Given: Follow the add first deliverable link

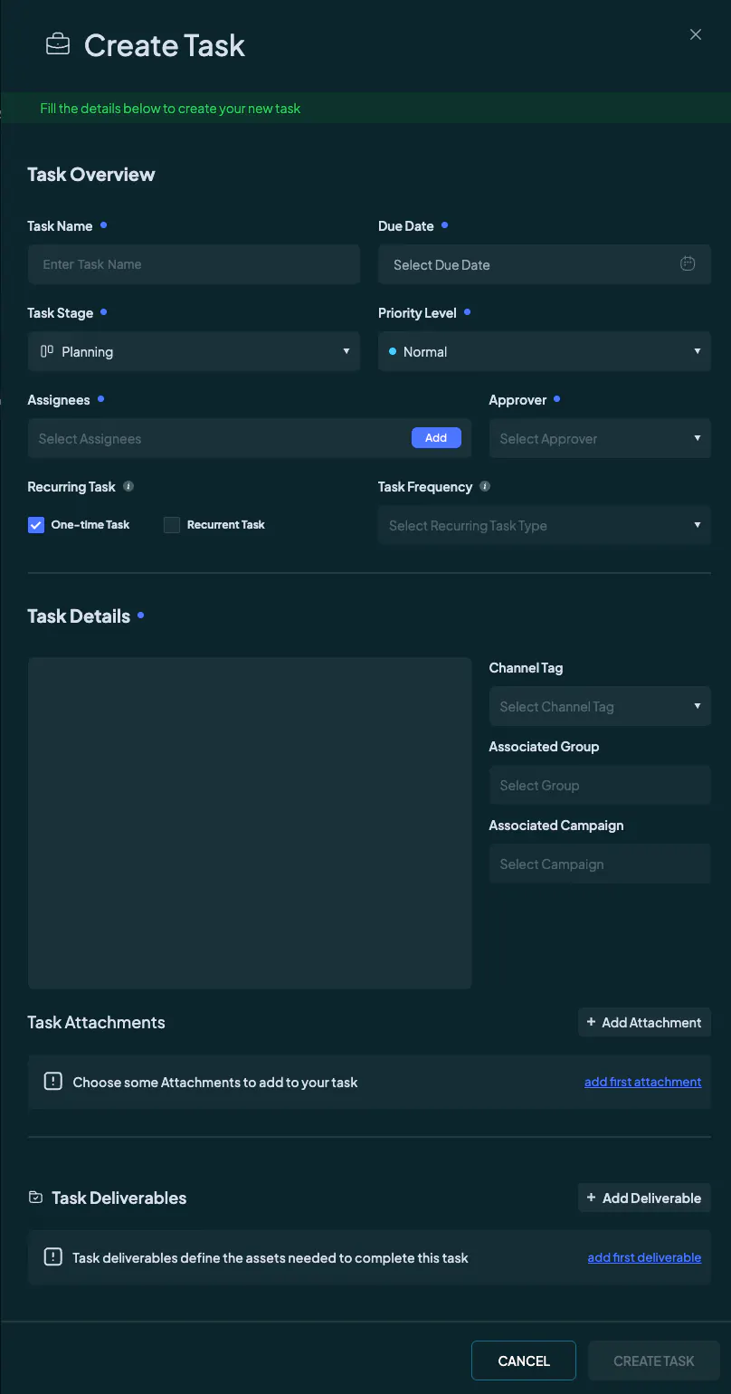Looking at the screenshot, I should click(x=644, y=1257).
